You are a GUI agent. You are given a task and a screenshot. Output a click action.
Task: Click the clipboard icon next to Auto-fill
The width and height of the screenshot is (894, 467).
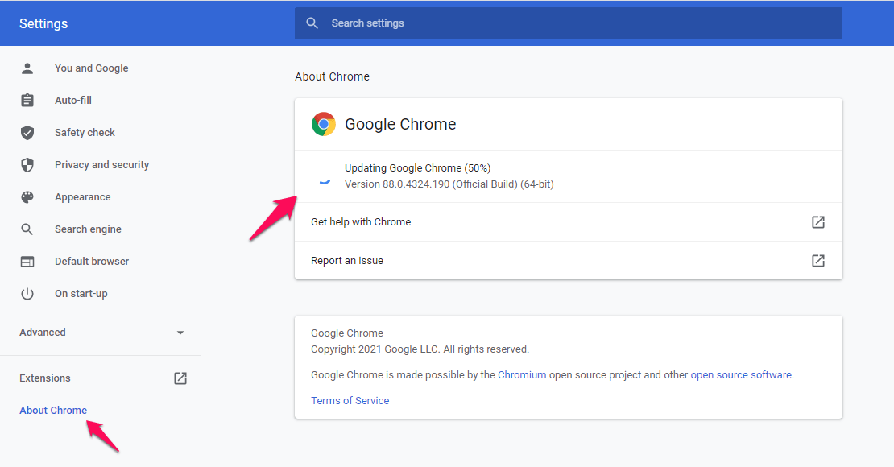[27, 101]
